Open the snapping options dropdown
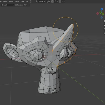Screen dimensions: 105x105 [56, 2]
